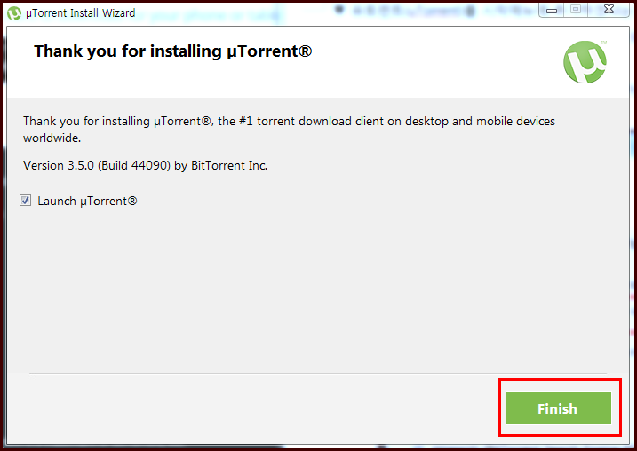Click the BitTorrent Inc. text
Screen dimensions: 637x451
(x=229, y=166)
